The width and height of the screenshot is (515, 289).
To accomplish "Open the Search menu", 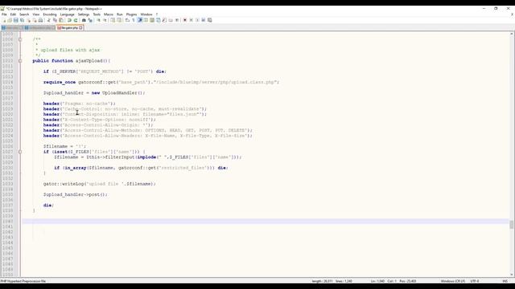I will 24,14.
